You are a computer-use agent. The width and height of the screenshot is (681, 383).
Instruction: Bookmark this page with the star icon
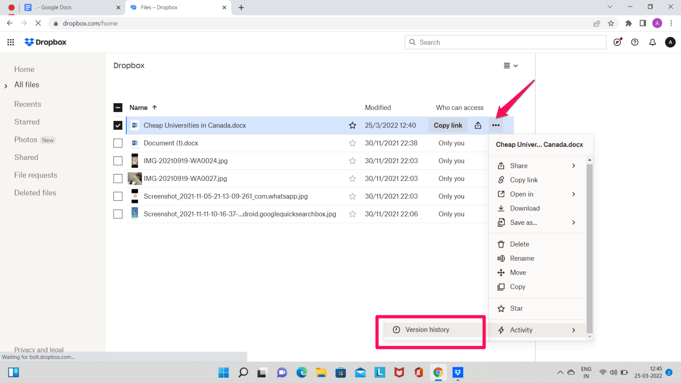coord(611,23)
